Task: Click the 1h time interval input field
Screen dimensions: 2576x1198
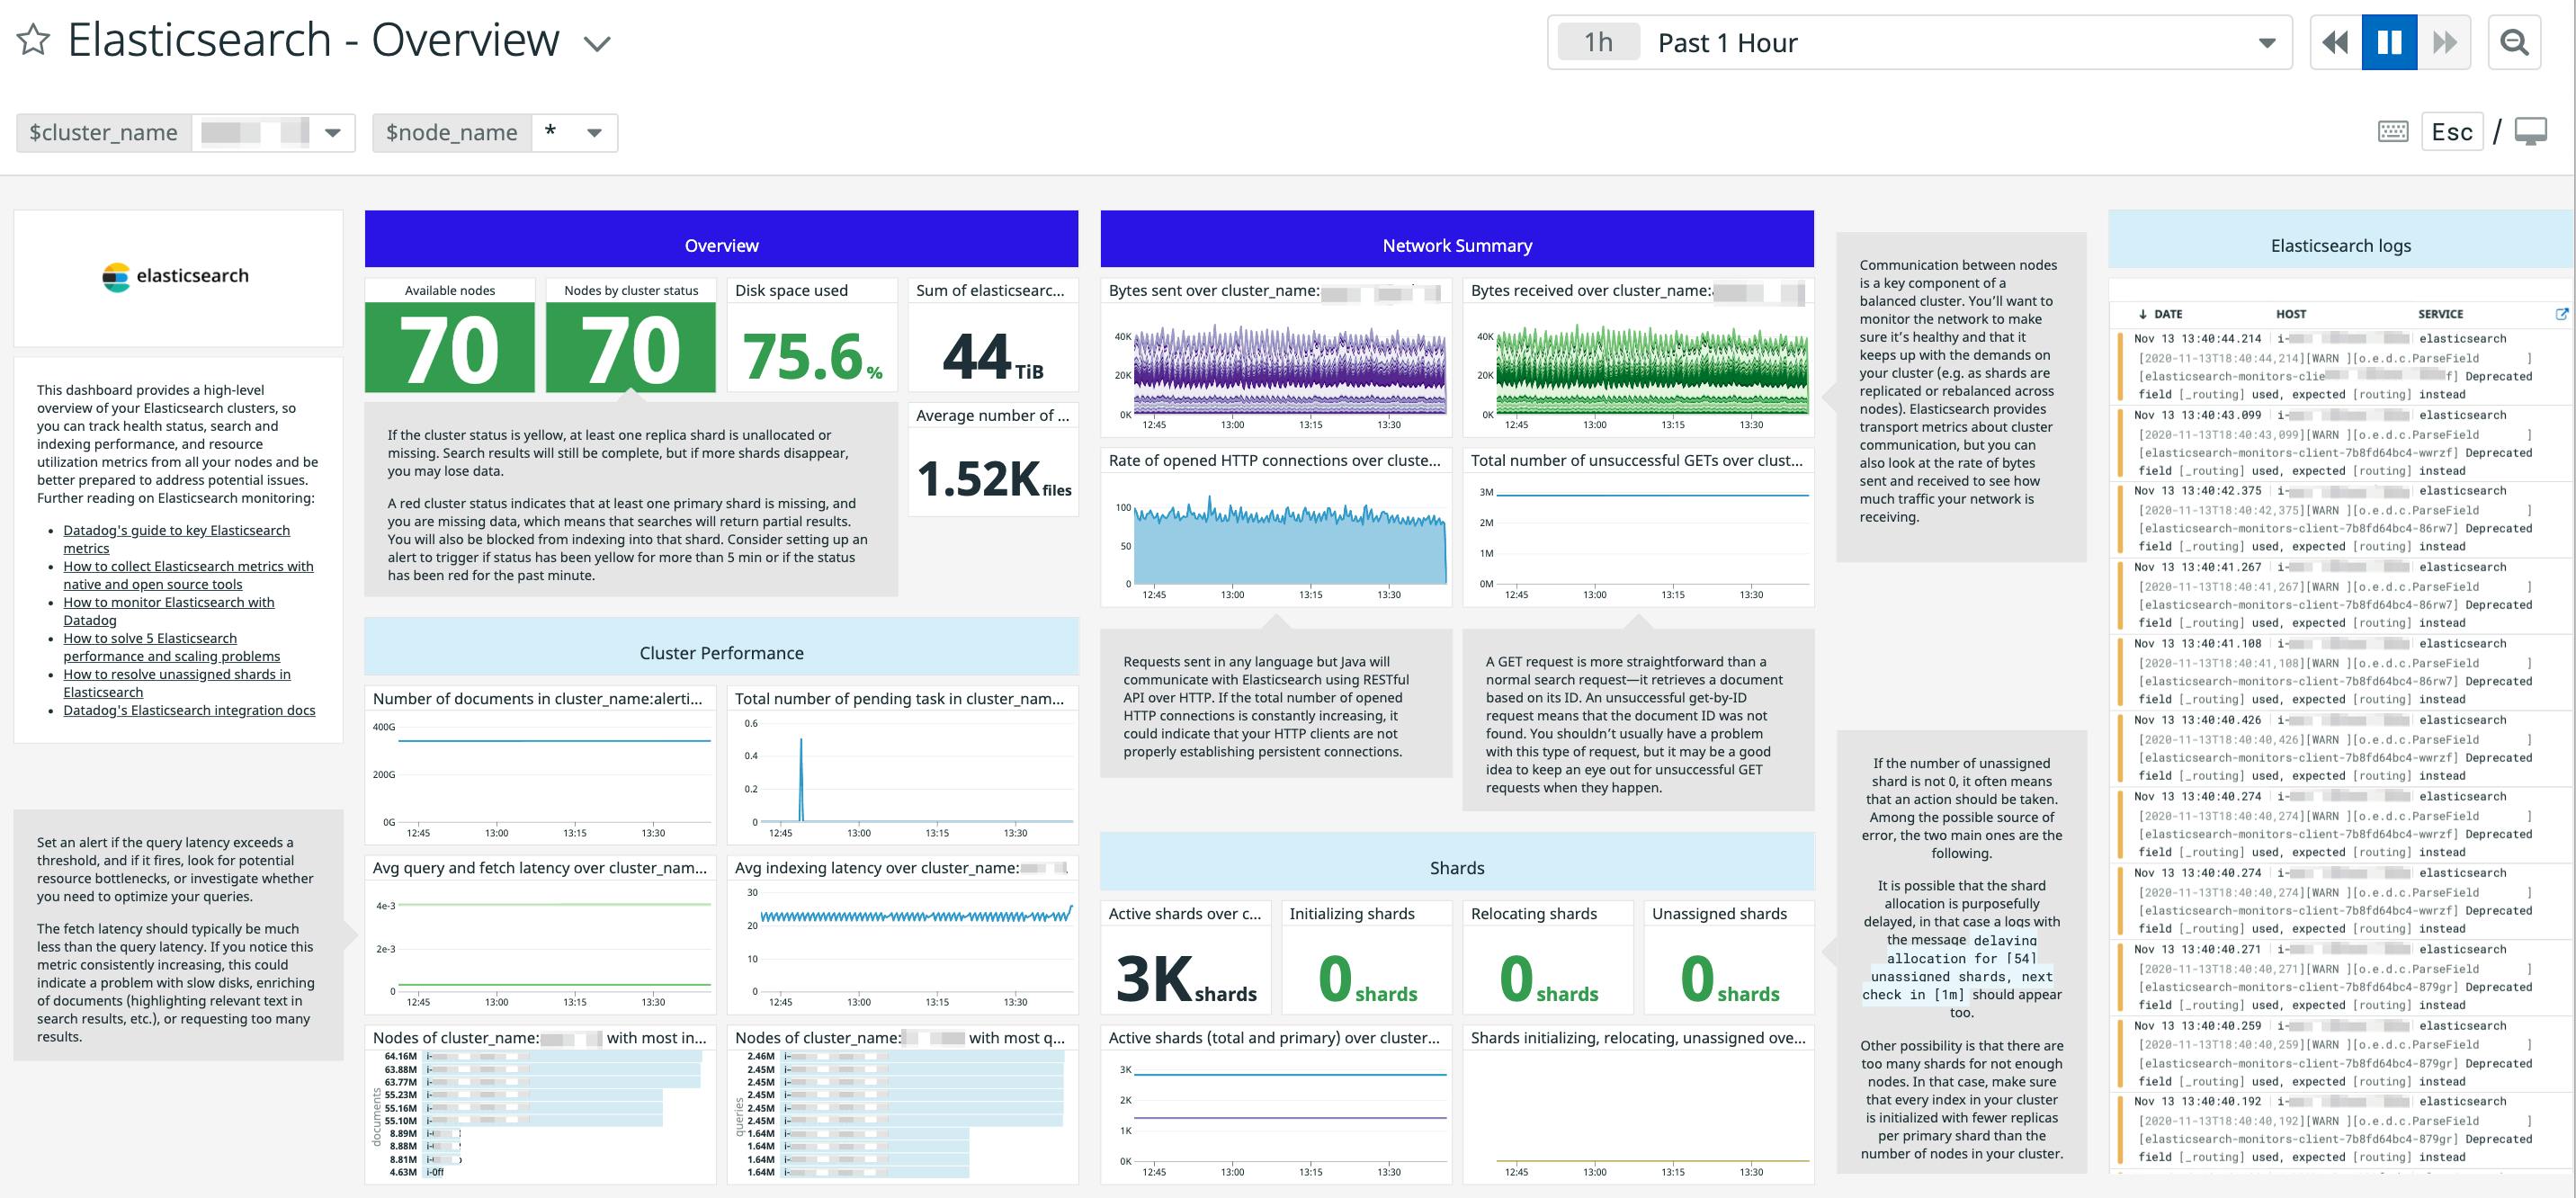Action: [1596, 43]
